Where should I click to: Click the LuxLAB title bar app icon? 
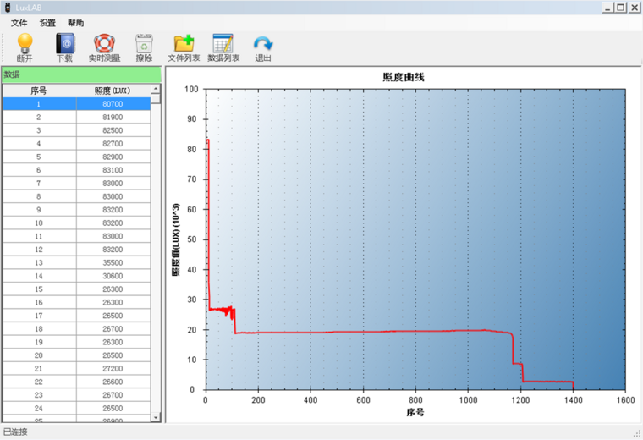(x=8, y=8)
